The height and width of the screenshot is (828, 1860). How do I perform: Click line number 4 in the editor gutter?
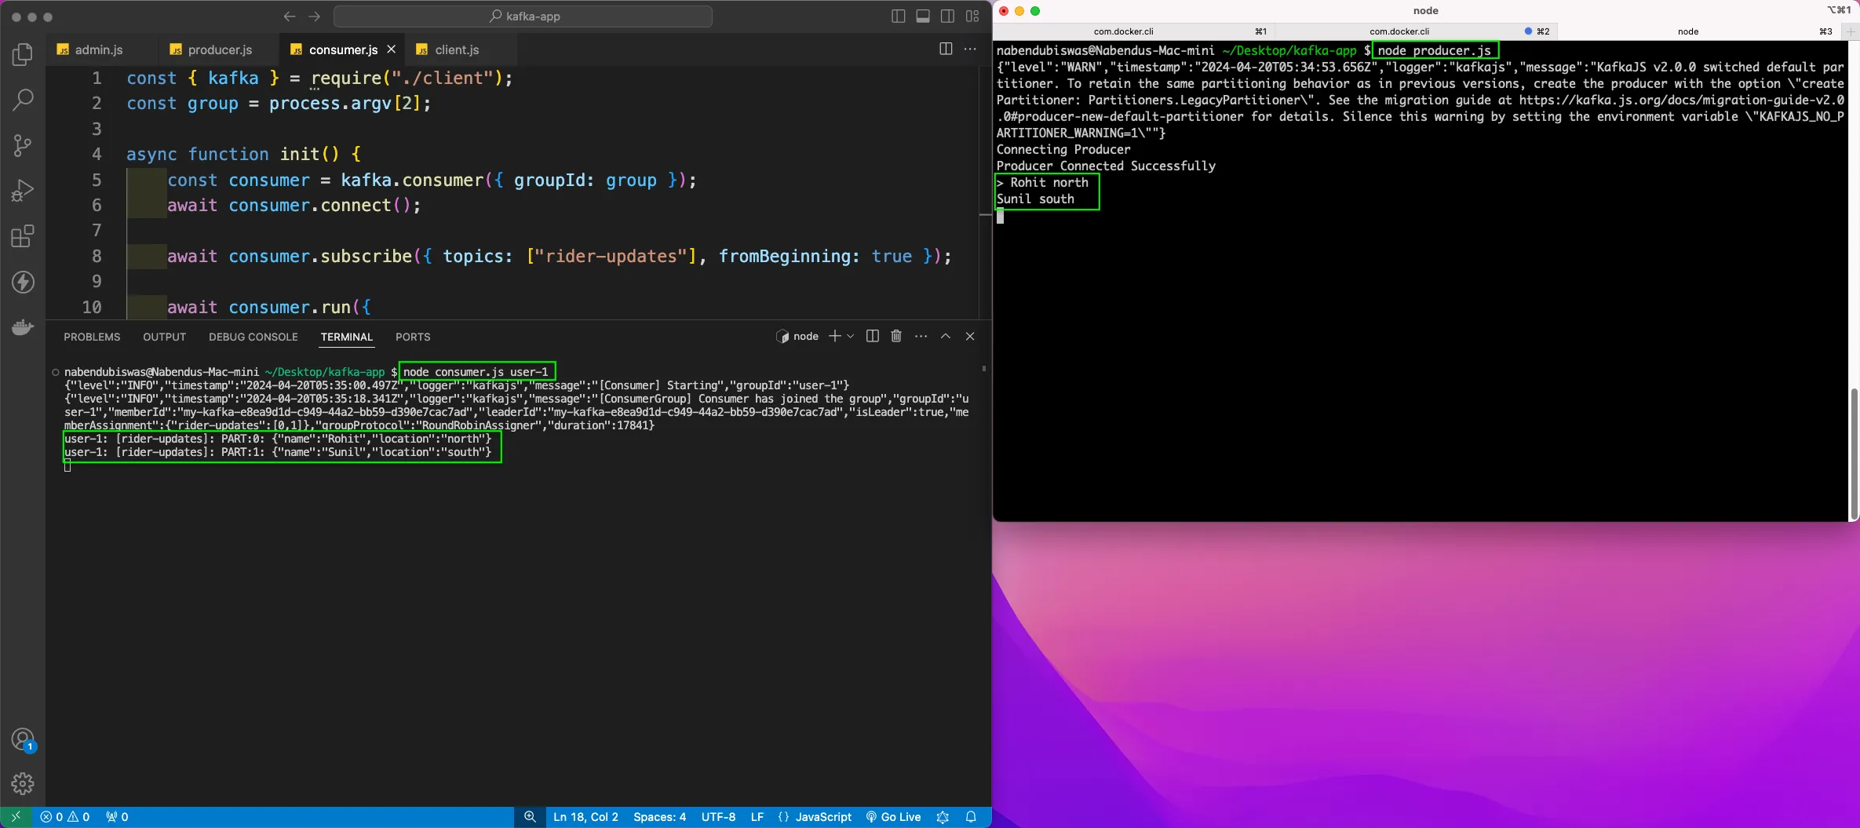tap(97, 154)
